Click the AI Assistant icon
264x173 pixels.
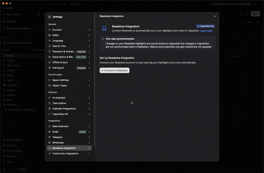tap(49, 98)
